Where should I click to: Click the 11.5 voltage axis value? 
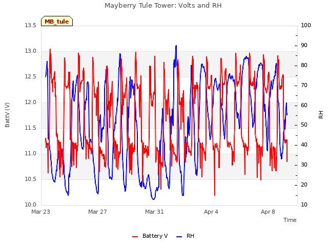[x=31, y=128]
